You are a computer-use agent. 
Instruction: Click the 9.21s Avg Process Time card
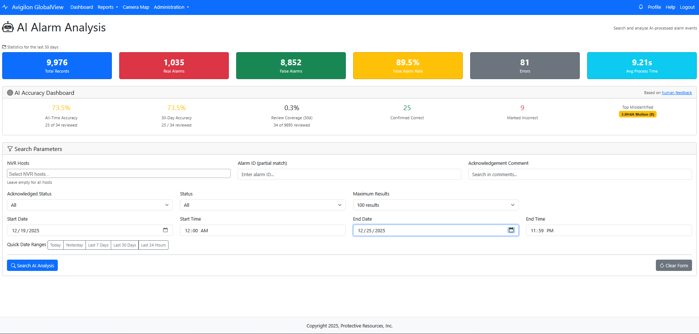642,66
